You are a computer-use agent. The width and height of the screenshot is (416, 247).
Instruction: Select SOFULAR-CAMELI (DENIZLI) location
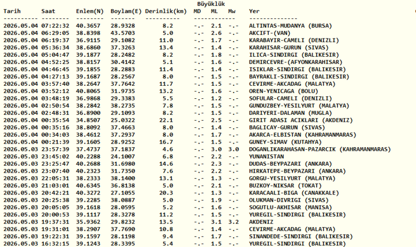click(x=291, y=98)
